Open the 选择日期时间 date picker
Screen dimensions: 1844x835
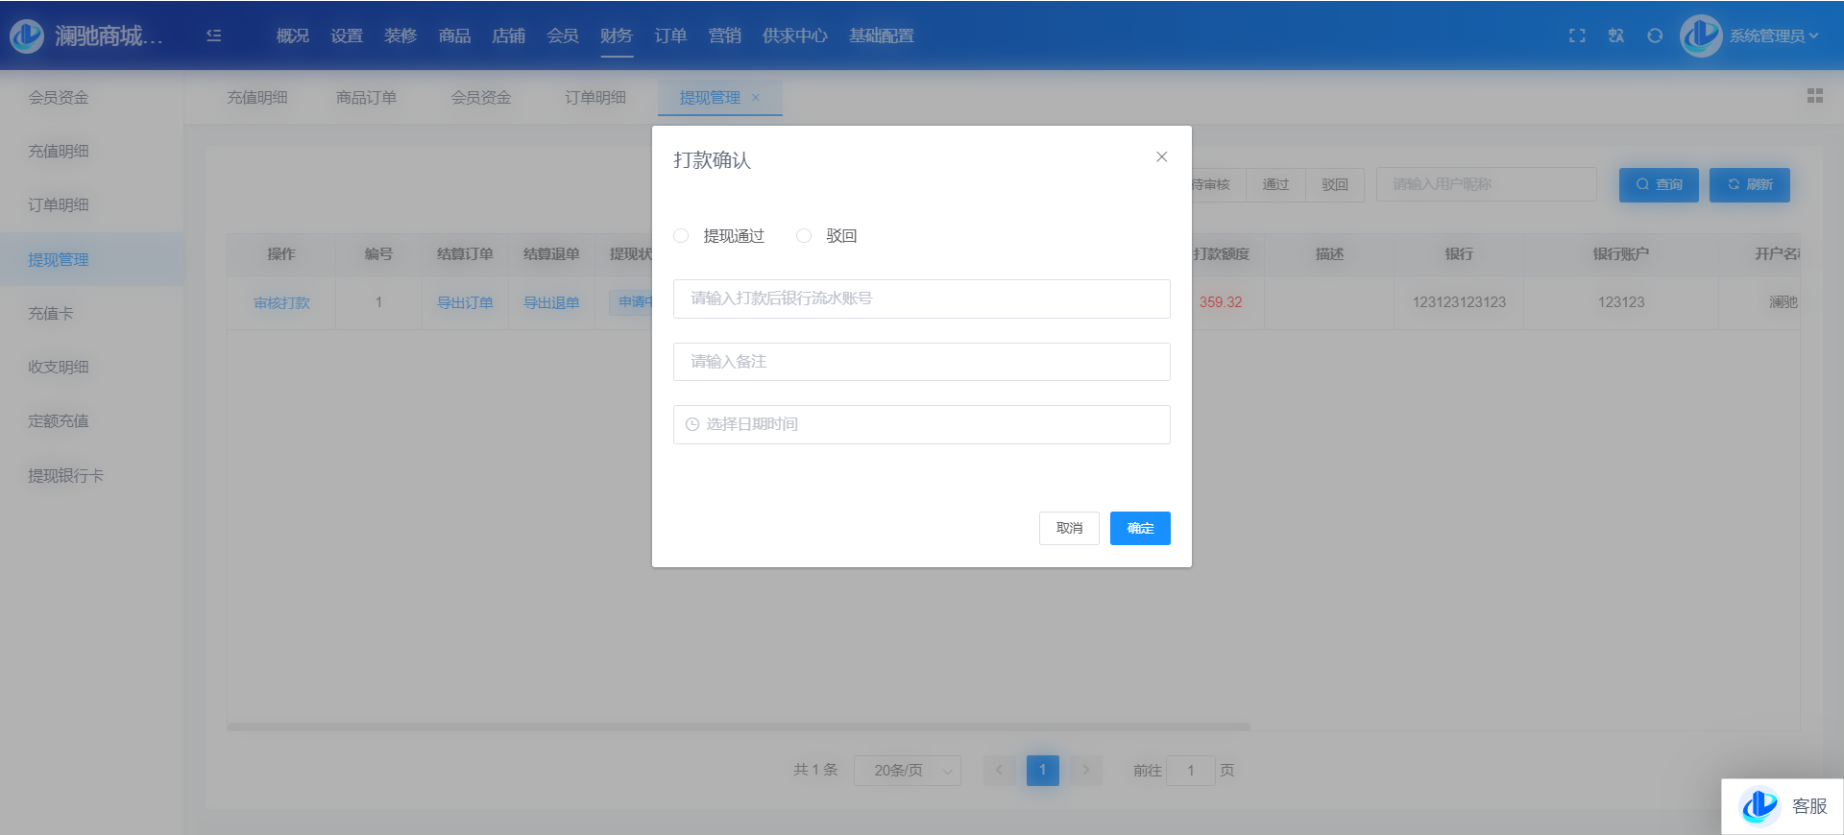coord(921,424)
